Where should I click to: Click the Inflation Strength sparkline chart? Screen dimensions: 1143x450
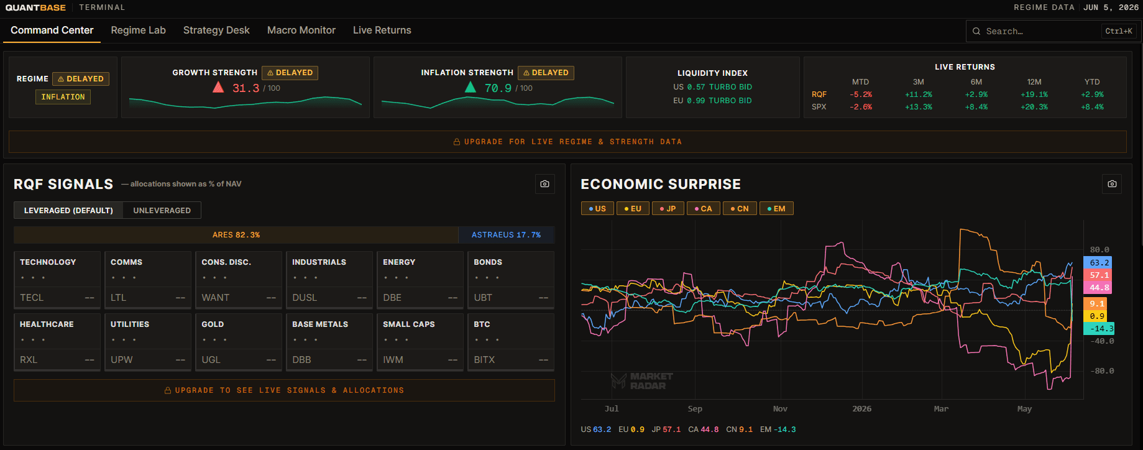point(498,102)
